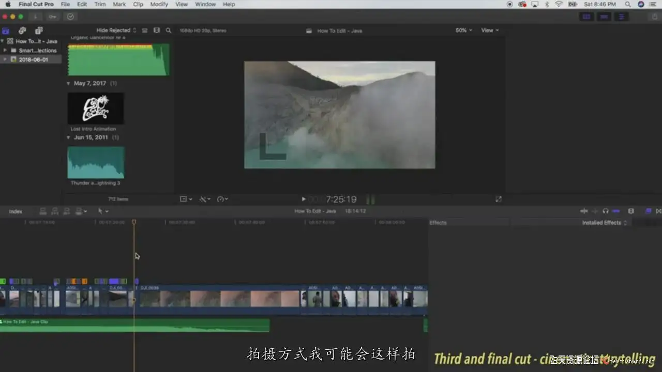The height and width of the screenshot is (372, 662).
Task: Click connect clip to primary storyline icon
Action: coord(43,211)
